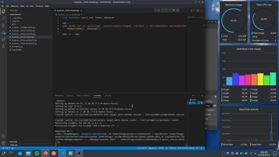Viewport: 279px width, 157px height.
Task: Click the Spotify icon in the taskbar
Action: 37,153
